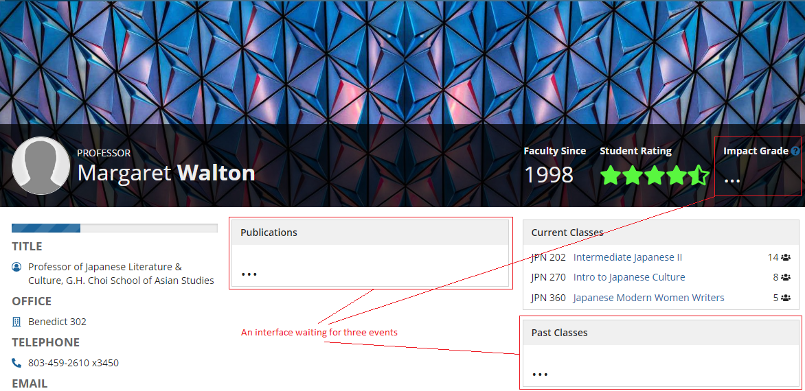Image resolution: width=805 pixels, height=391 pixels.
Task: Click the telephone number 803-459-2610 x3450
Action: click(73, 363)
